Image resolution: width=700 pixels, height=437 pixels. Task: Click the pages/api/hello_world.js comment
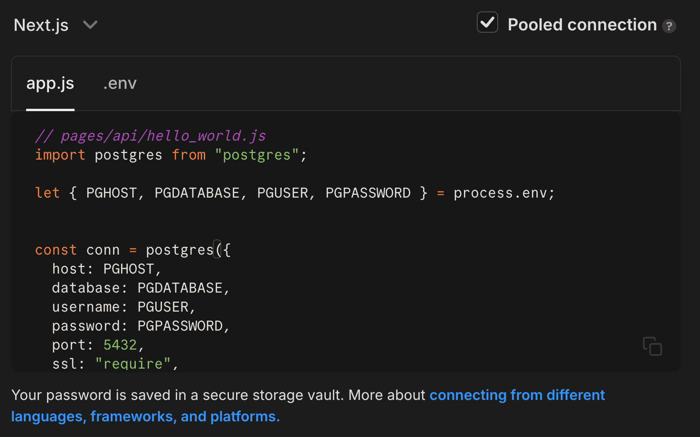[x=150, y=135]
